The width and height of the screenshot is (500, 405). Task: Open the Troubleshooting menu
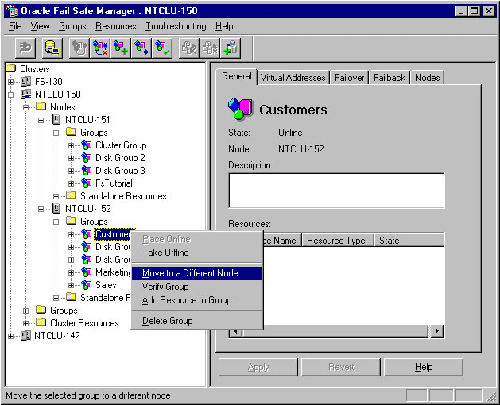pyautogui.click(x=176, y=26)
